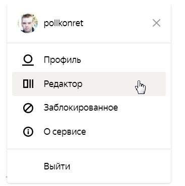
Task: Click the highlighted Редактор row background
Action: 89,84
